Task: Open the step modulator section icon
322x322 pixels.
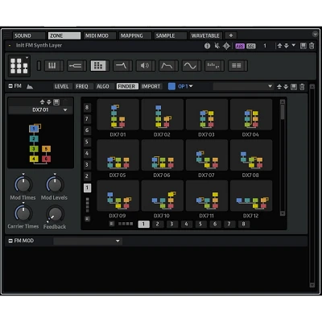Action: click(214, 65)
